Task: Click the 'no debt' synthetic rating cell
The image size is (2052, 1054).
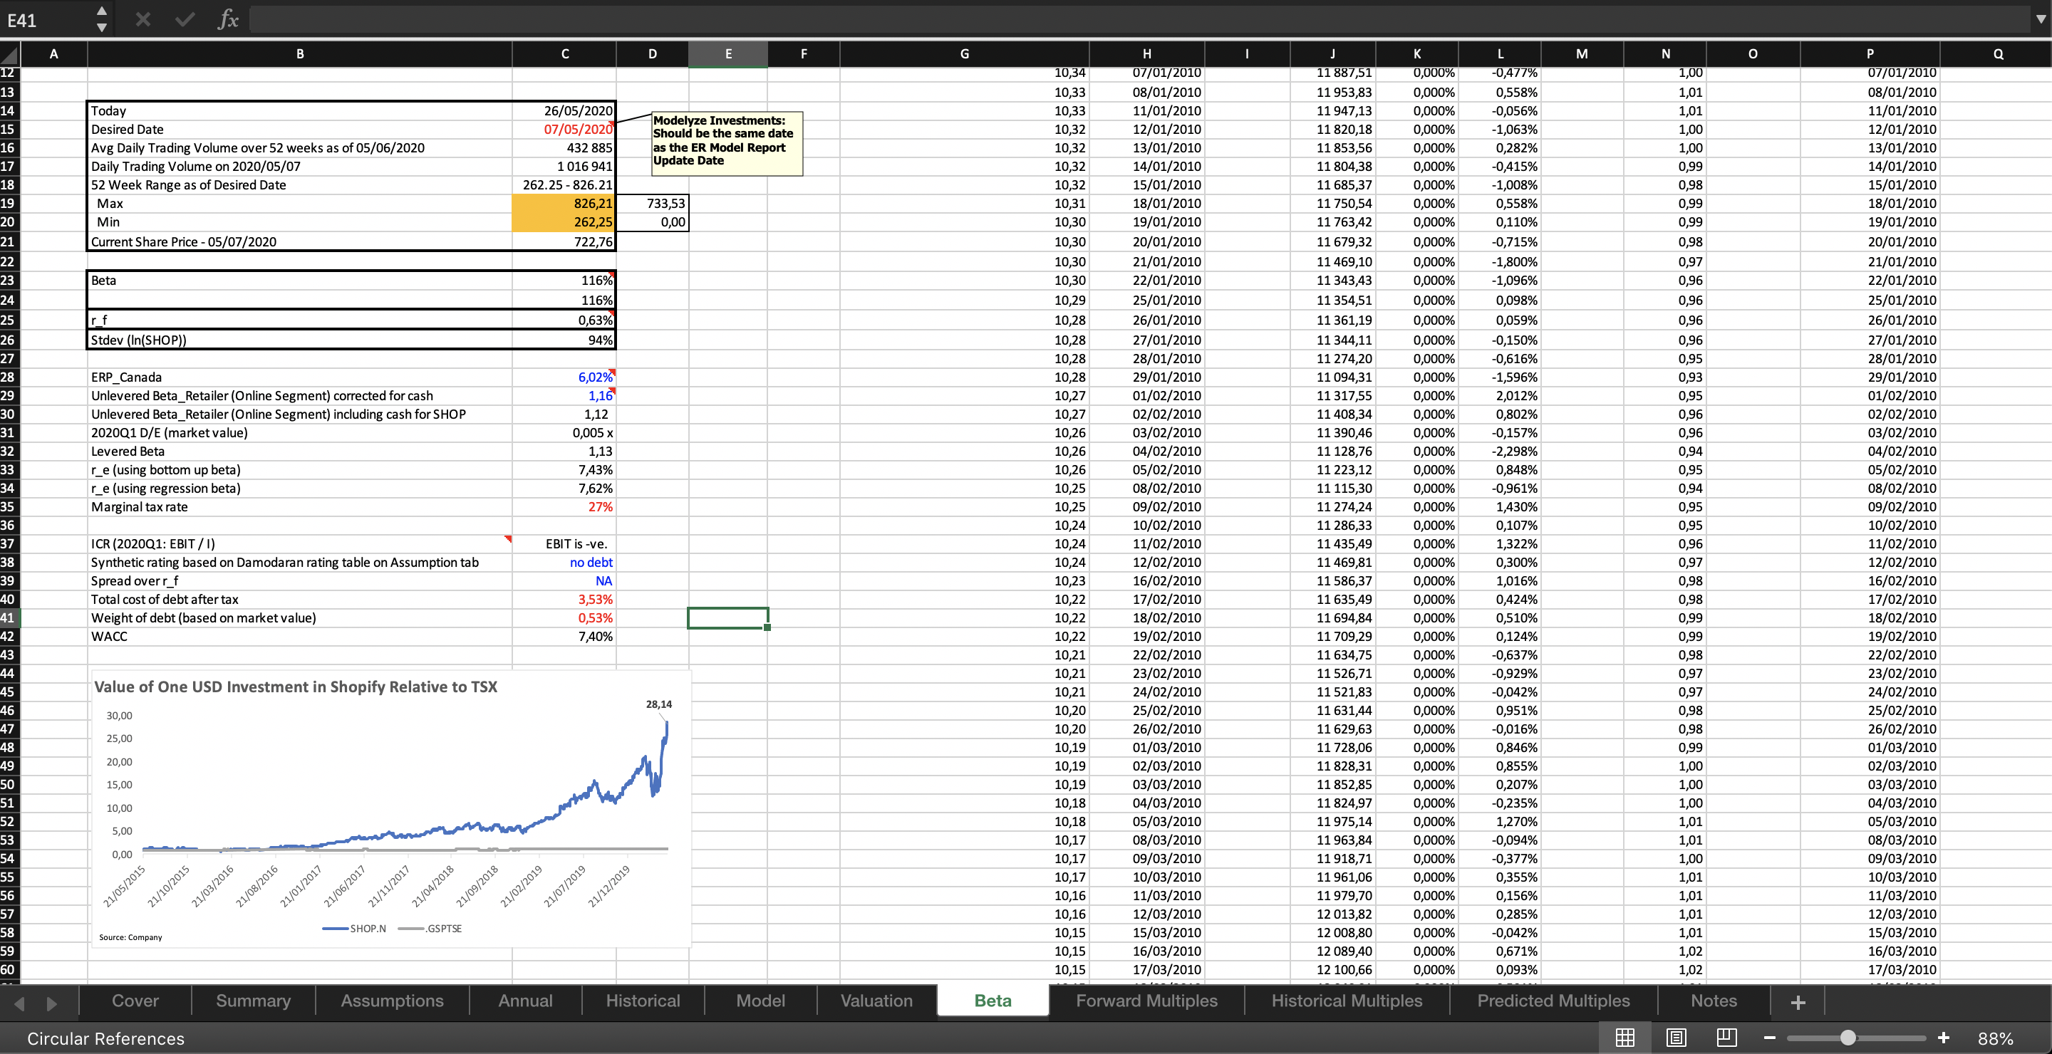Action: (564, 563)
